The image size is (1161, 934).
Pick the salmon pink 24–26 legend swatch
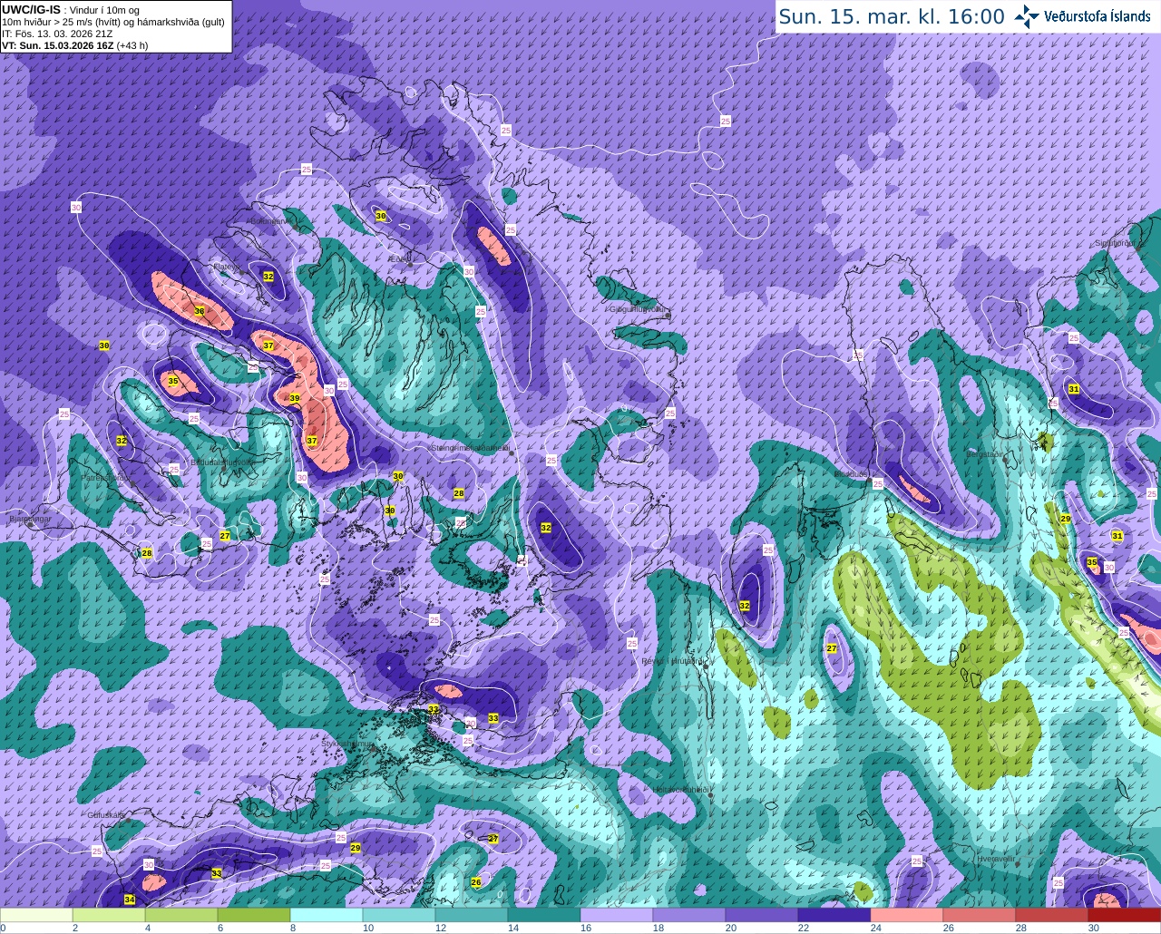pyautogui.click(x=907, y=915)
